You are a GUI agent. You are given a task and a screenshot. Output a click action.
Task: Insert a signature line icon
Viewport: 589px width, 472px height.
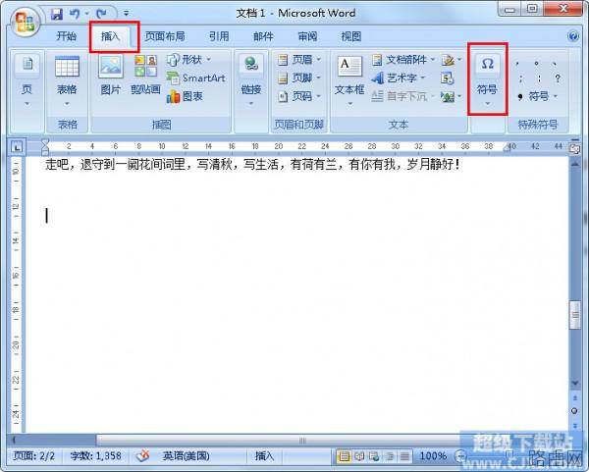pos(452,59)
